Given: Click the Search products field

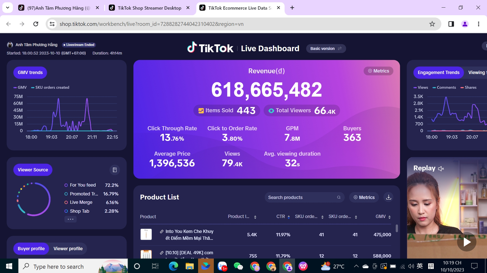Looking at the screenshot, I should pyautogui.click(x=304, y=197).
